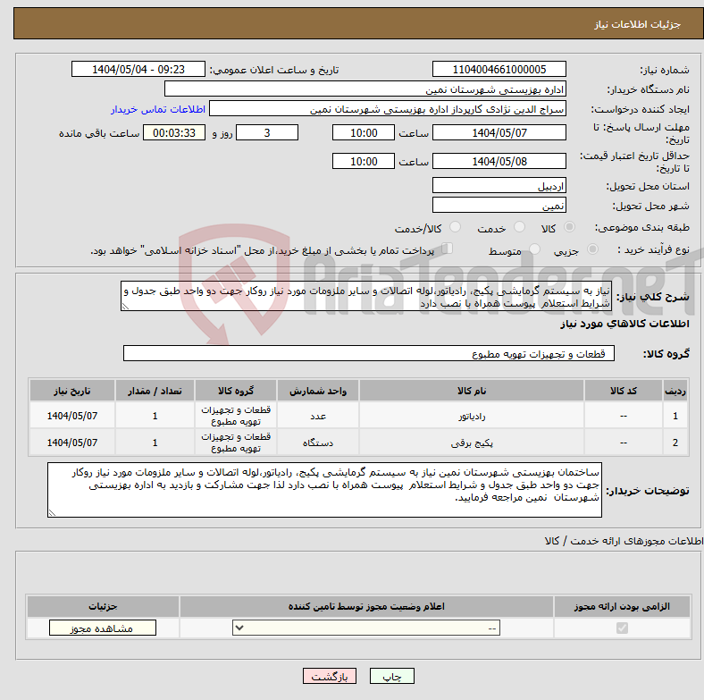
Task: Select the جزیی purchase type radio
Action: [592, 249]
